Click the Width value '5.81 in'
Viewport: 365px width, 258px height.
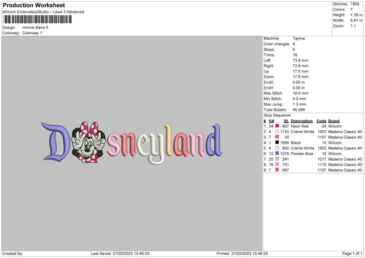pyautogui.click(x=356, y=21)
